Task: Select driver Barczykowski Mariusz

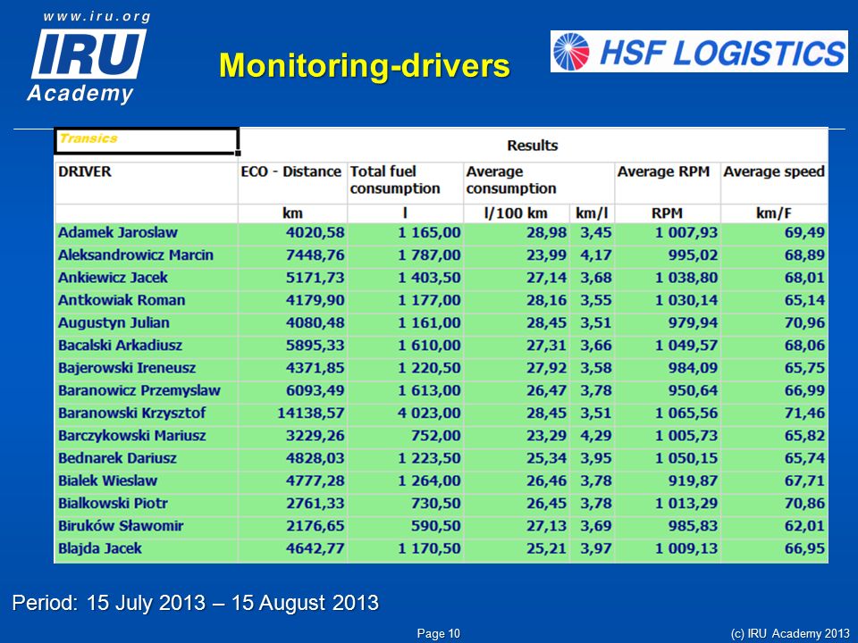Action: (x=132, y=436)
